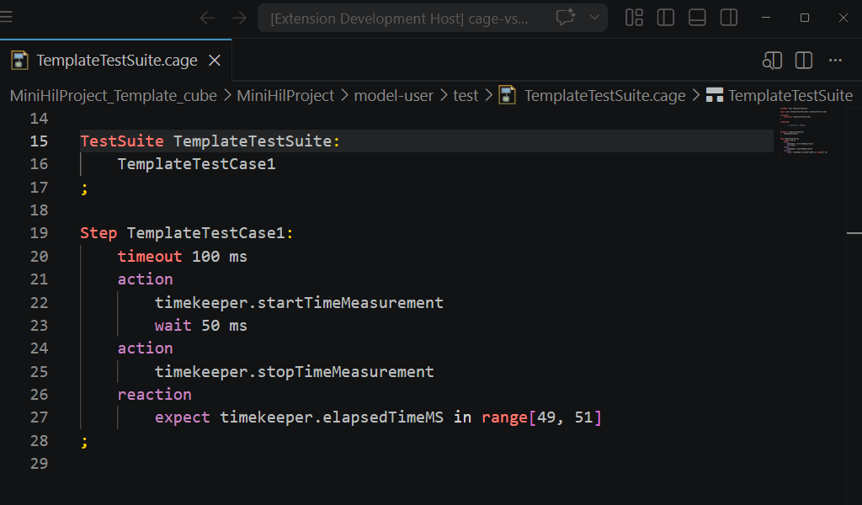Minimize the VS Code window
This screenshot has width=862, height=505.
tap(766, 18)
